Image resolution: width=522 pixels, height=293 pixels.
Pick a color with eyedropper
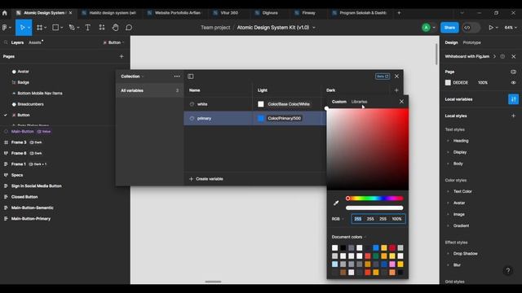point(336,203)
